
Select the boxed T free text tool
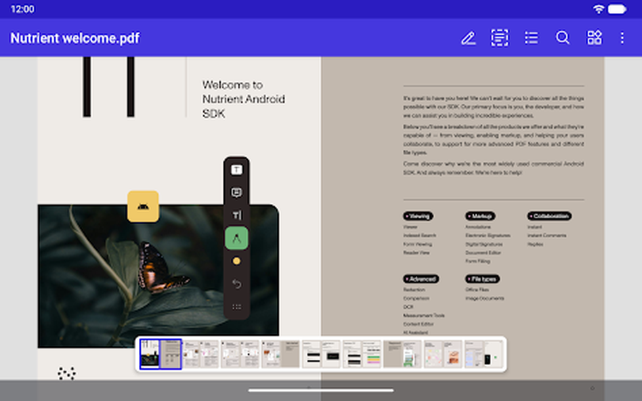pos(236,169)
